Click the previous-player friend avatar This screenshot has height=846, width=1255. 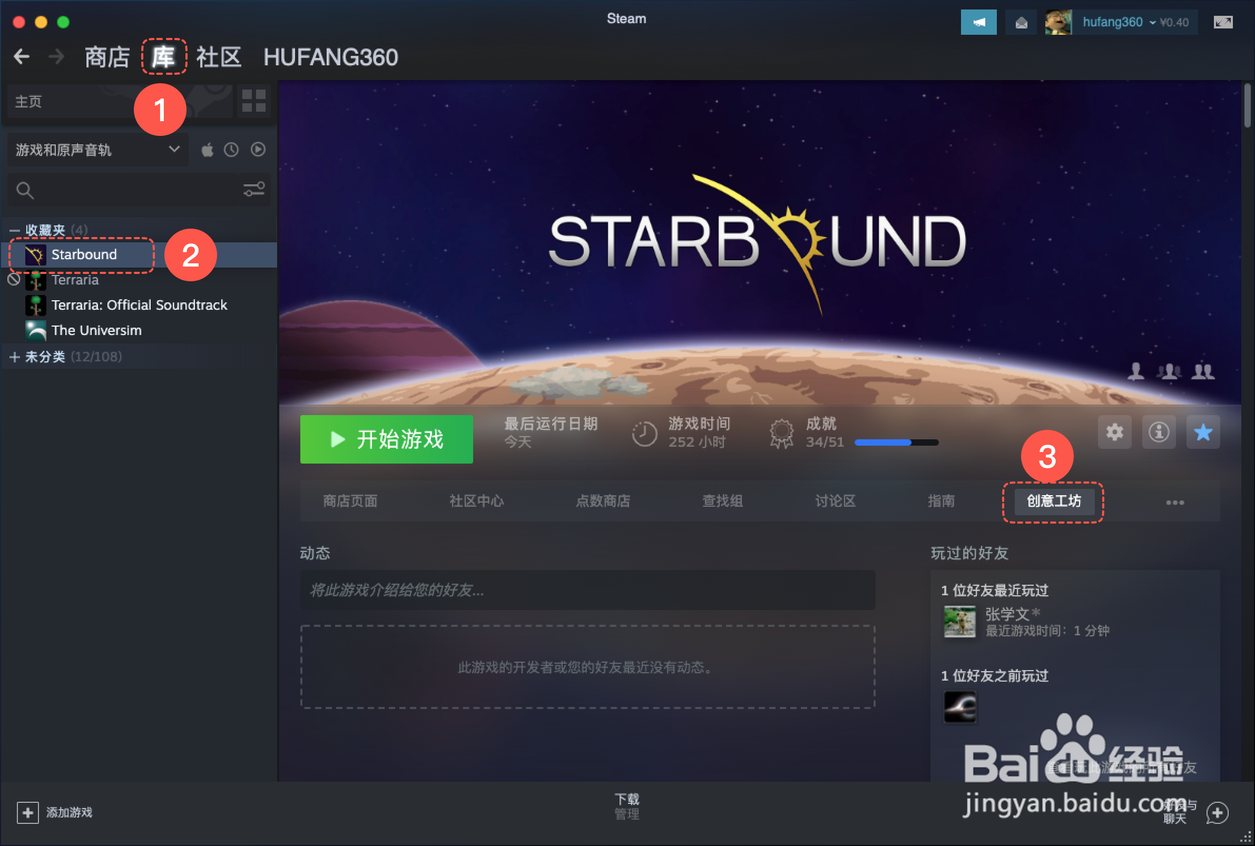(x=959, y=707)
